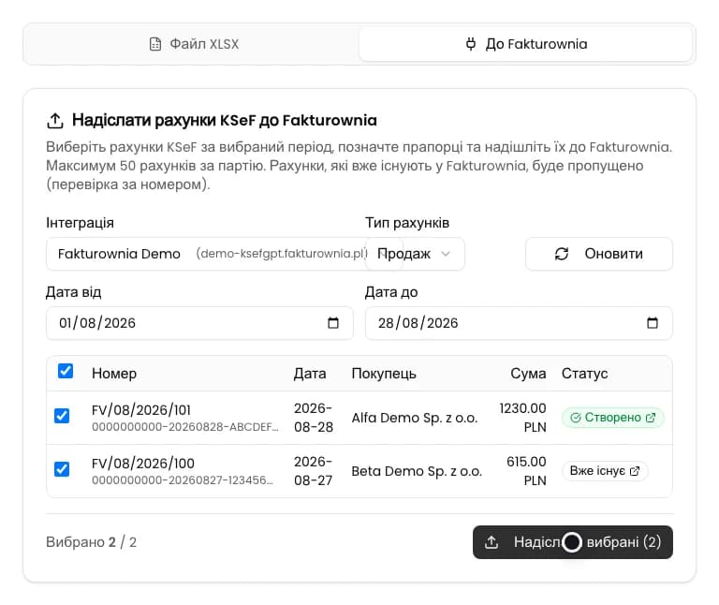Uncheck invoice FV/08/2026/101 checkbox
719x605 pixels.
[62, 416]
